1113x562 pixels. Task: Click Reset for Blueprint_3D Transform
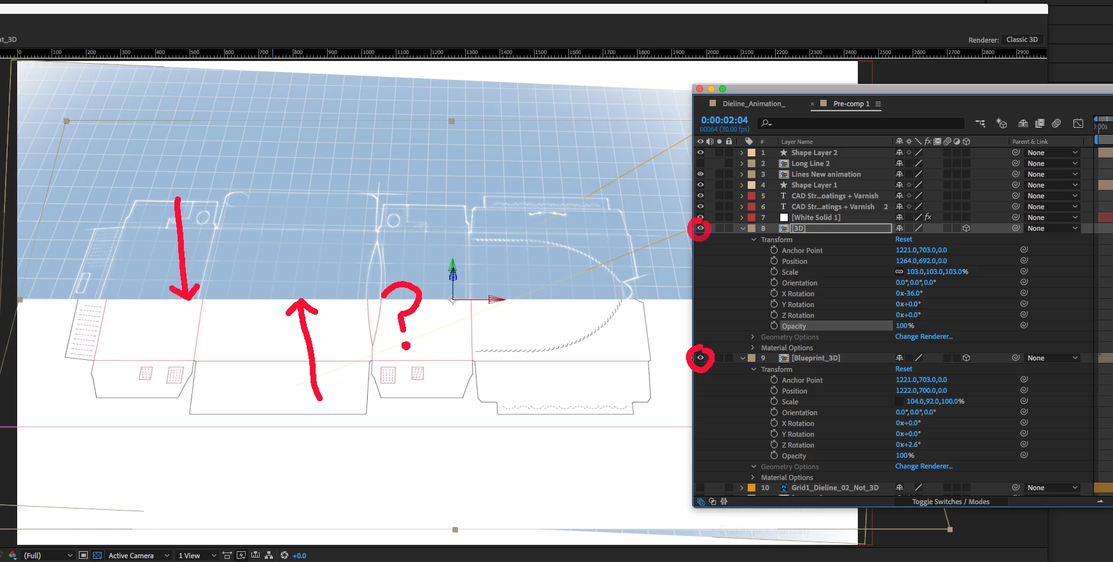(x=904, y=369)
